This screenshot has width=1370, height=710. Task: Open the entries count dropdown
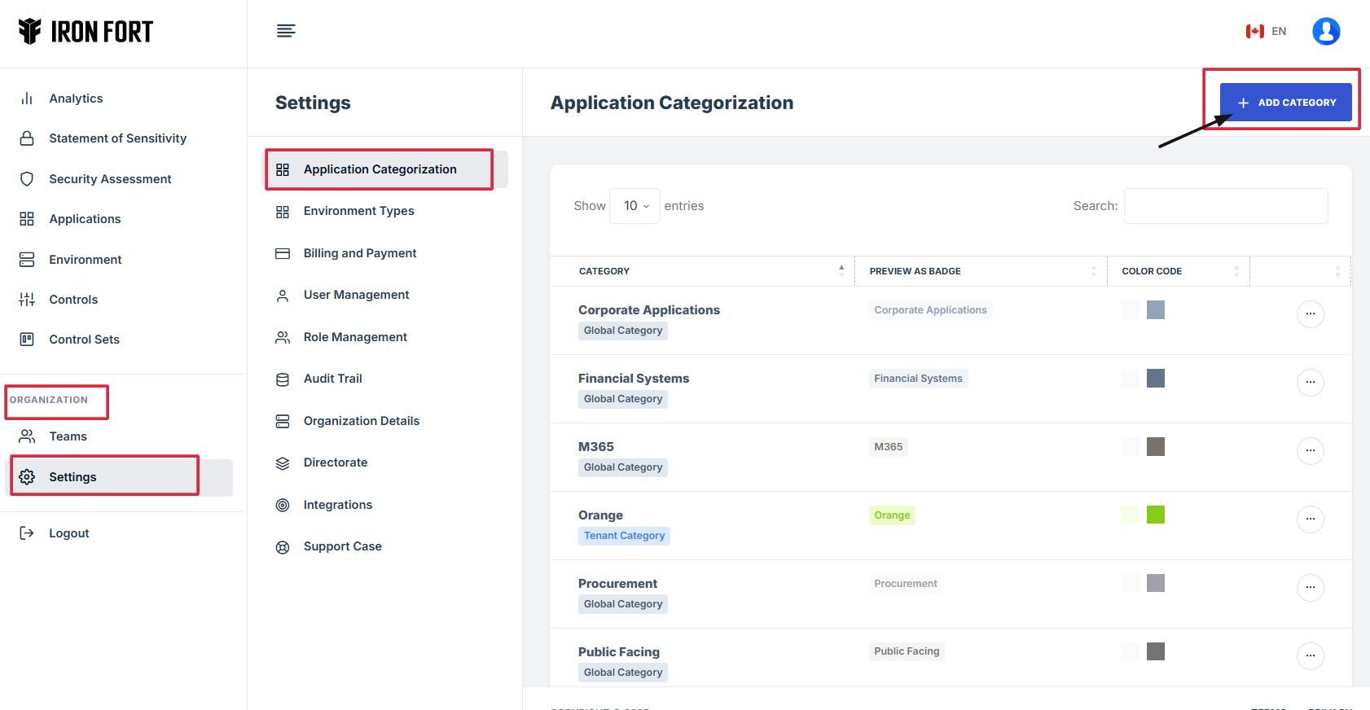coord(635,206)
